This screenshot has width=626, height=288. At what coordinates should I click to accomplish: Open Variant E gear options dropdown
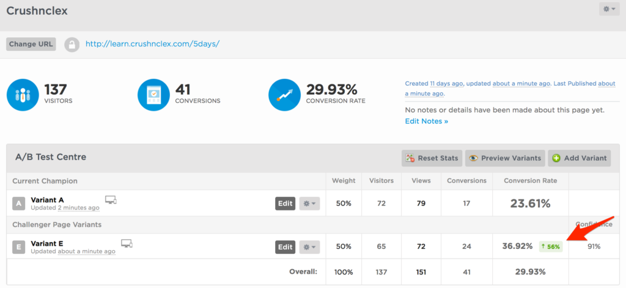(x=309, y=247)
